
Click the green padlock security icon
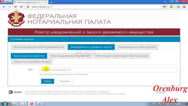(28, 7)
